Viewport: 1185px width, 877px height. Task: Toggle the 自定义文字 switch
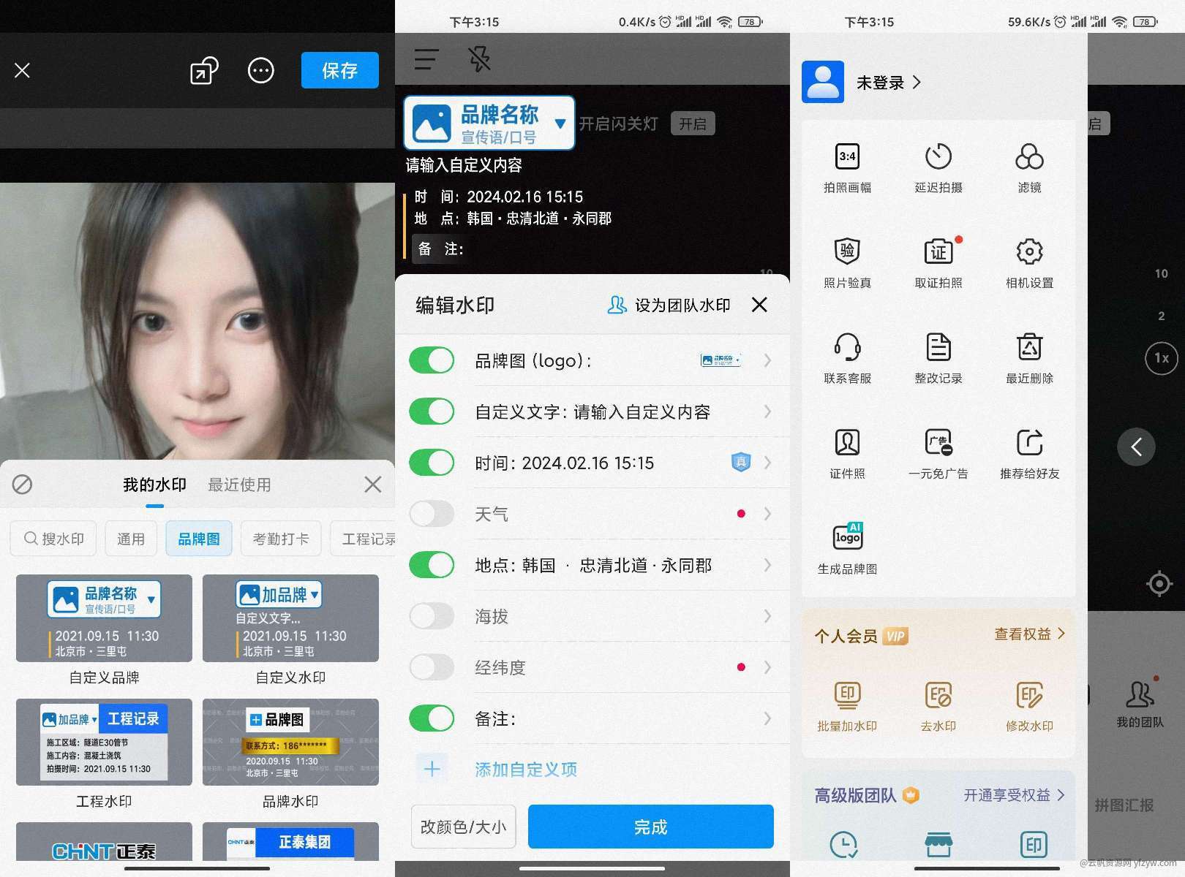[432, 411]
